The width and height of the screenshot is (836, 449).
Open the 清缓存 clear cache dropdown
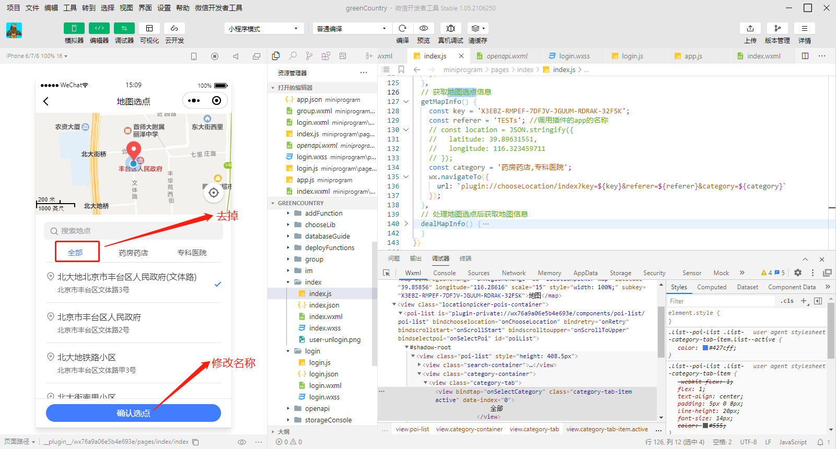click(x=478, y=28)
